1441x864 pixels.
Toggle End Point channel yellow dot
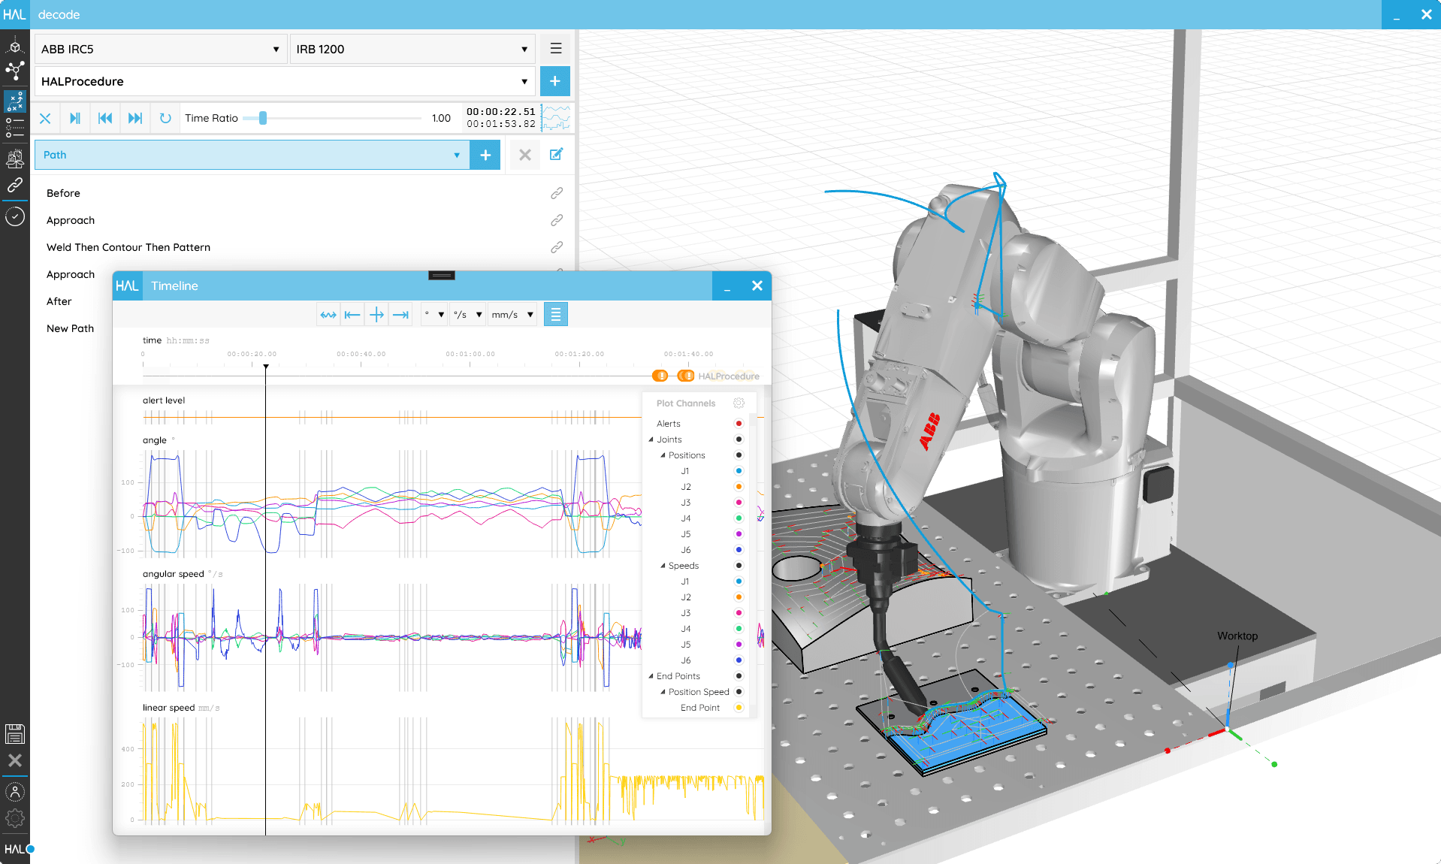pyautogui.click(x=739, y=708)
